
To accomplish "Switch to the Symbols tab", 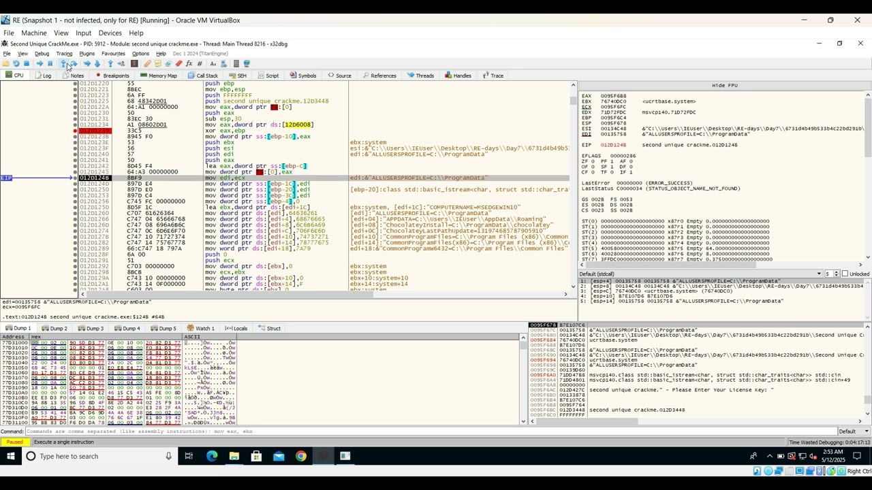I will pyautogui.click(x=302, y=76).
